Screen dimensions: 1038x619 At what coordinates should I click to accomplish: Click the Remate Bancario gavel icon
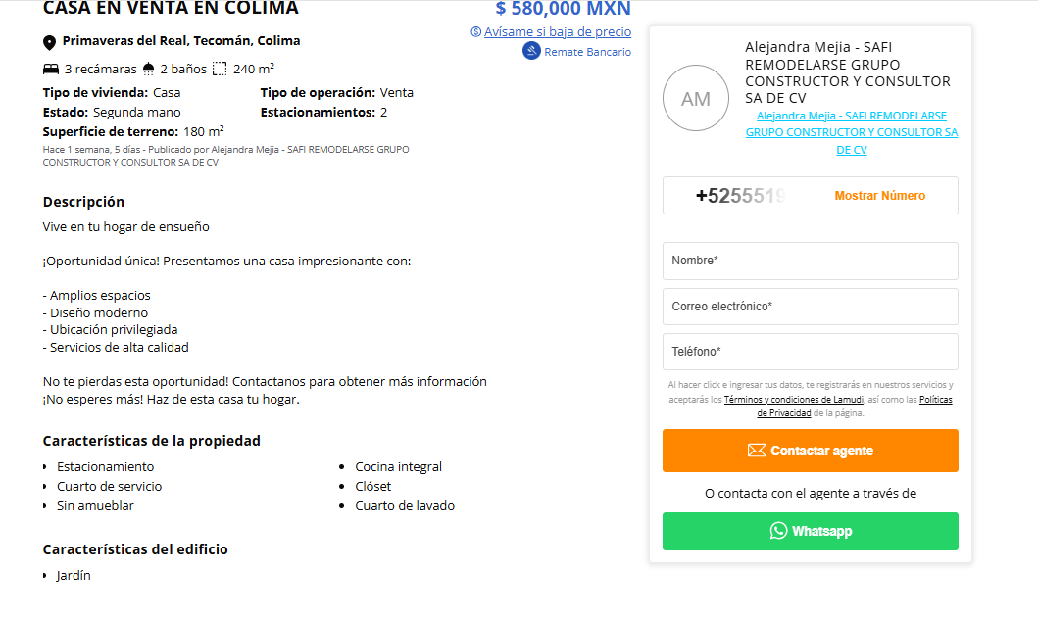(531, 51)
